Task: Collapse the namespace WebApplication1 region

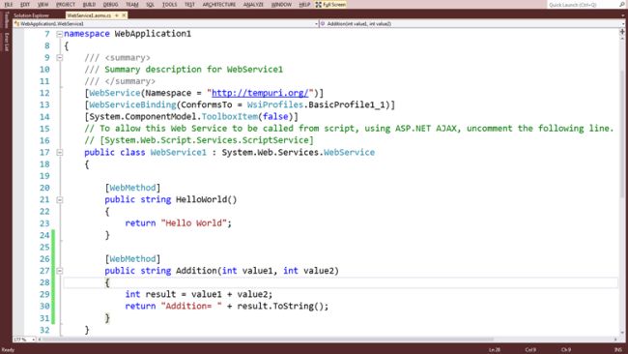Action: pos(59,34)
